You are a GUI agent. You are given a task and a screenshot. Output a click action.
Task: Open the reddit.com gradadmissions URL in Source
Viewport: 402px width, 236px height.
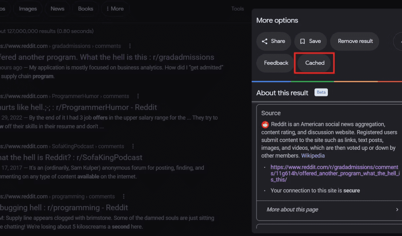tap(335, 173)
